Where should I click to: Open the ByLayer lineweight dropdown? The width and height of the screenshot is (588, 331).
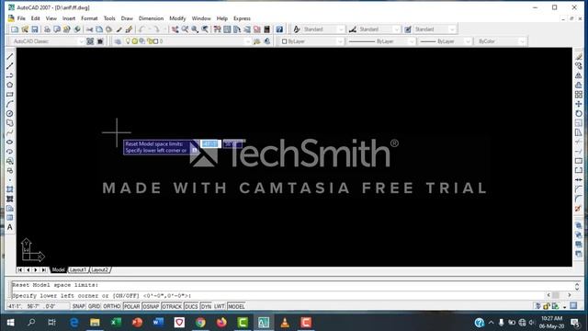468,41
